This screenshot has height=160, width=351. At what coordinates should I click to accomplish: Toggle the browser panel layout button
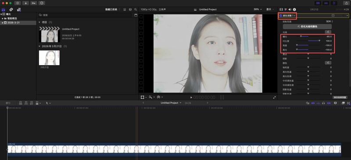point(317,3)
